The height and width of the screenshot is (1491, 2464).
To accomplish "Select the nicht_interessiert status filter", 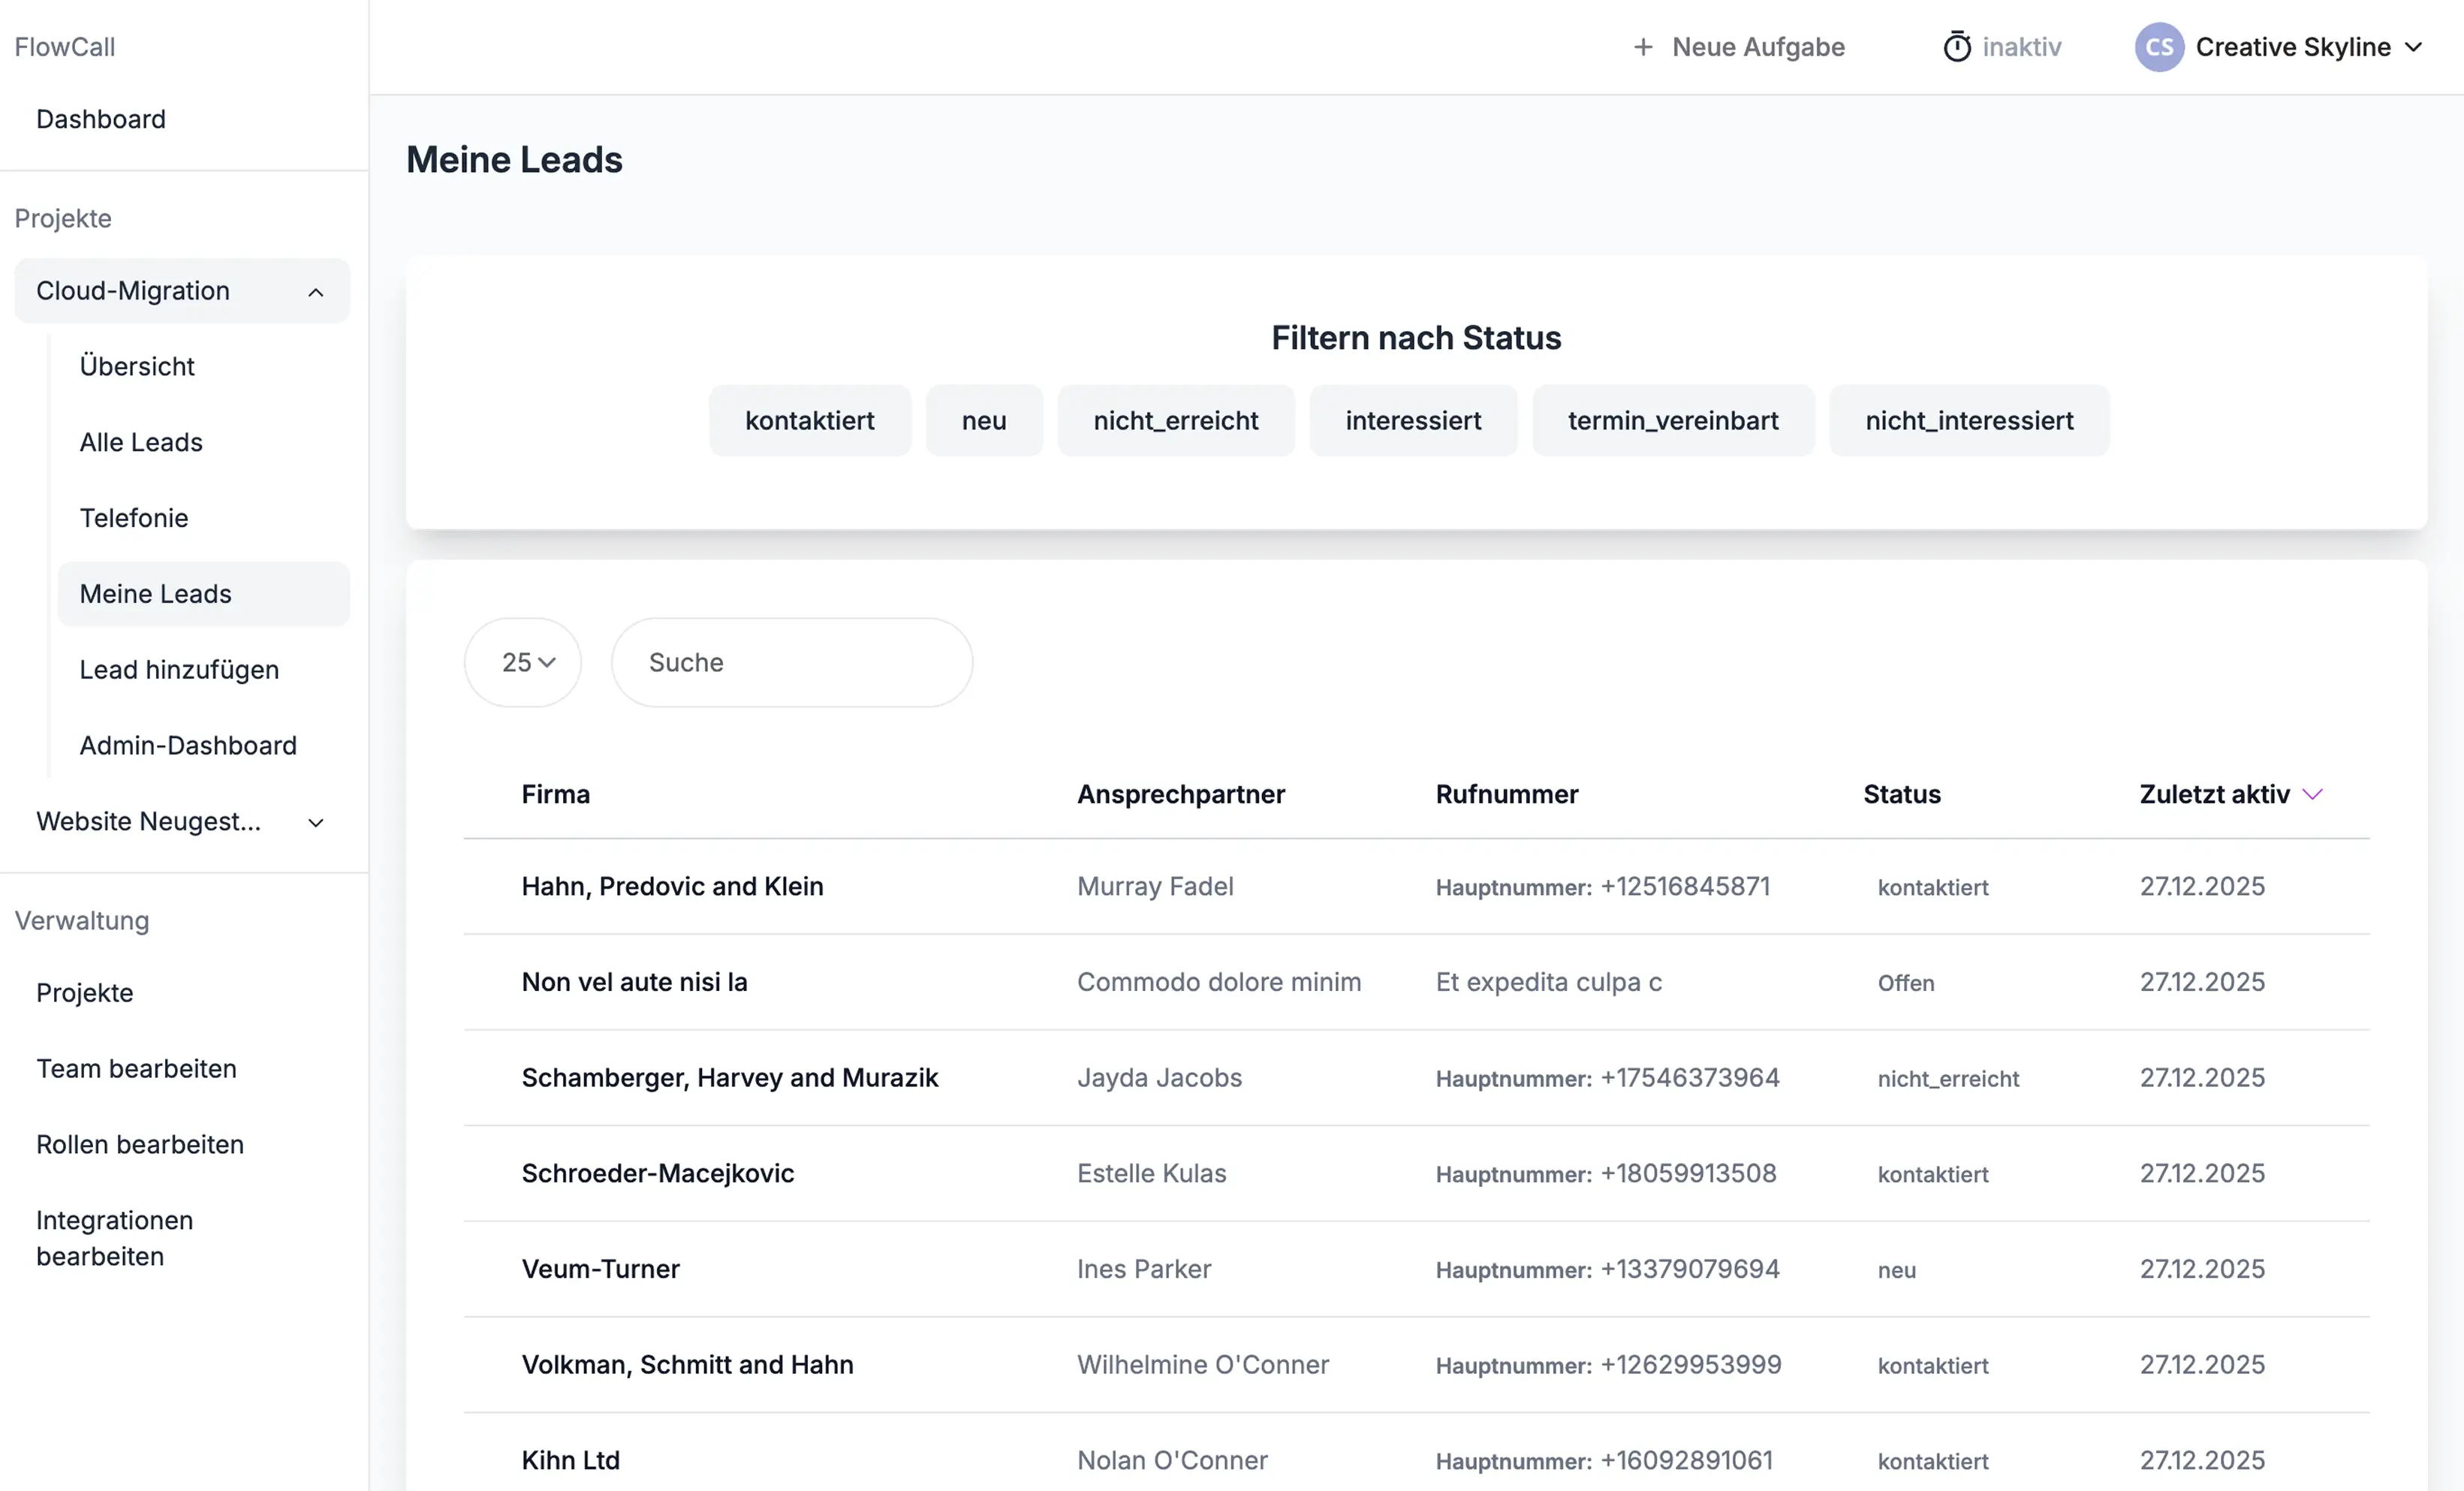I will coord(1968,420).
